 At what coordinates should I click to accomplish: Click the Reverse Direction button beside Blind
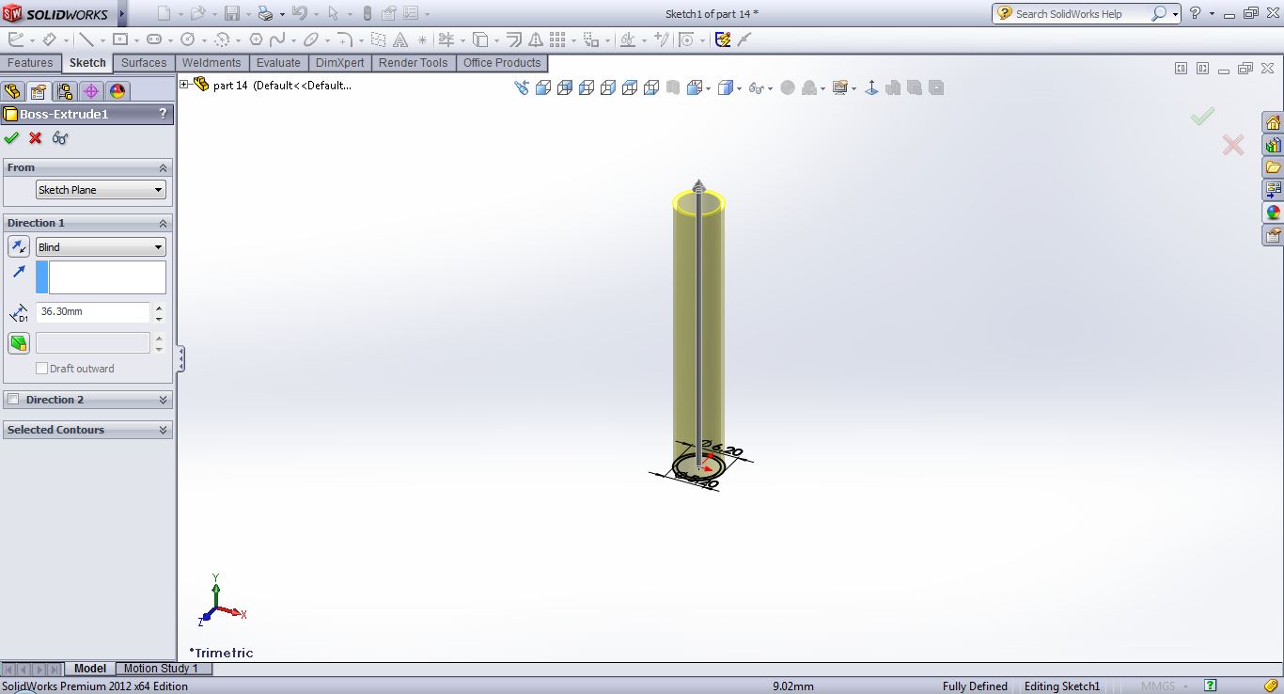(19, 246)
